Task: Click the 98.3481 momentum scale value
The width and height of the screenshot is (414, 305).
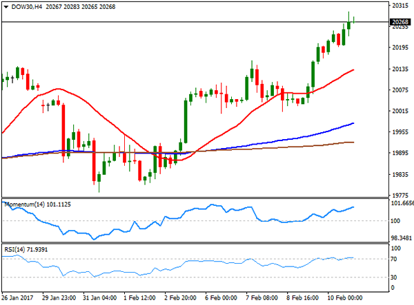Action: (401, 238)
